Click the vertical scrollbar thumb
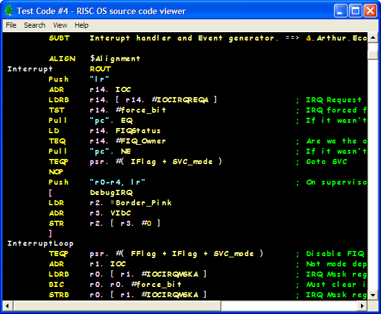Screen dimensions: 381x314 pyautogui.click(x=373, y=51)
